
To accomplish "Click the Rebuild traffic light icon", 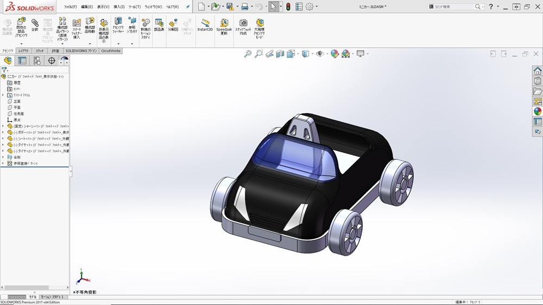I will 288,7.
